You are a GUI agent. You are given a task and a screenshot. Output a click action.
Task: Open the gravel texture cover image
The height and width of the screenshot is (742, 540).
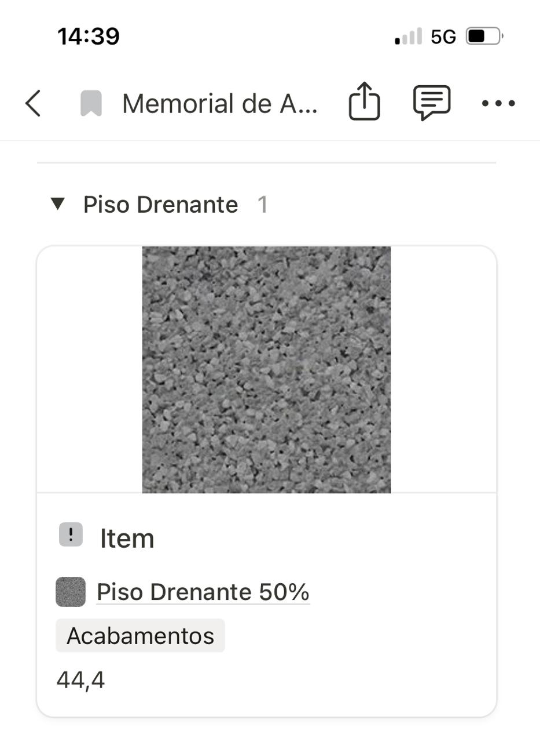click(x=266, y=369)
